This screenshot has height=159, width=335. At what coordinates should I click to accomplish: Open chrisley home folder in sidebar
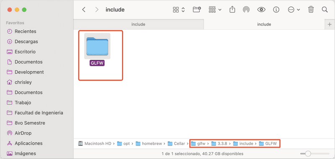click(x=23, y=82)
